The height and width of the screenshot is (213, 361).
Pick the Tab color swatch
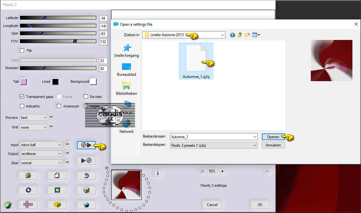click(x=24, y=82)
